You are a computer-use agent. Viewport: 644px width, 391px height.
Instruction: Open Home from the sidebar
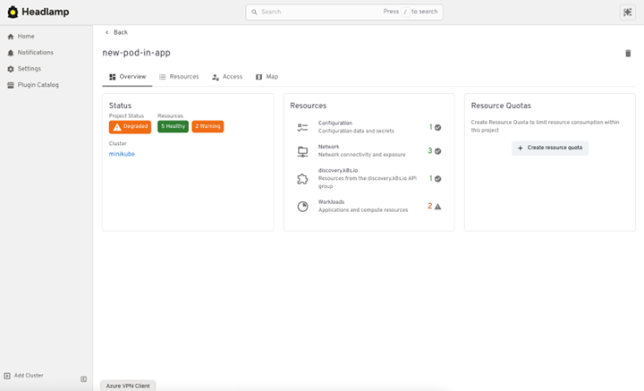tap(25, 37)
